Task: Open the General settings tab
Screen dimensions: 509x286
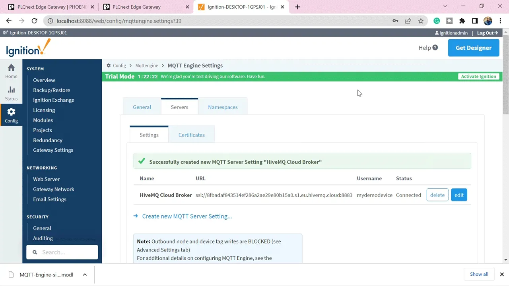Action: click(x=142, y=107)
